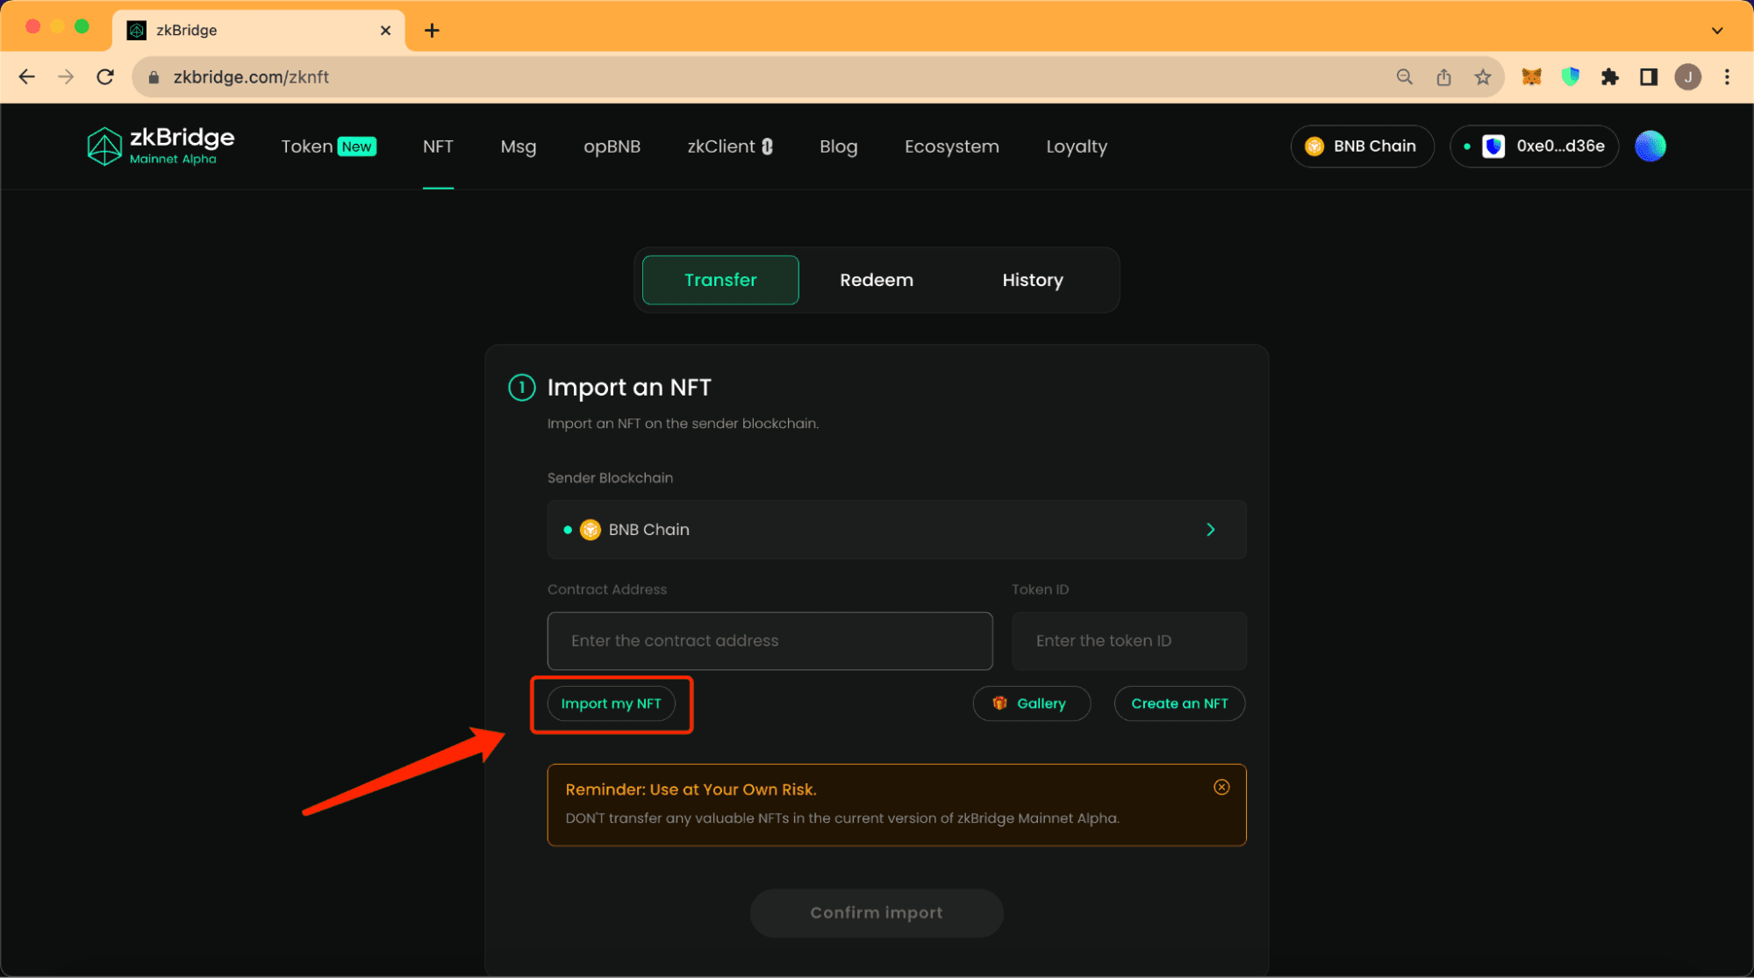Open the shield extension icon
This screenshot has width=1754, height=978.
(1571, 77)
